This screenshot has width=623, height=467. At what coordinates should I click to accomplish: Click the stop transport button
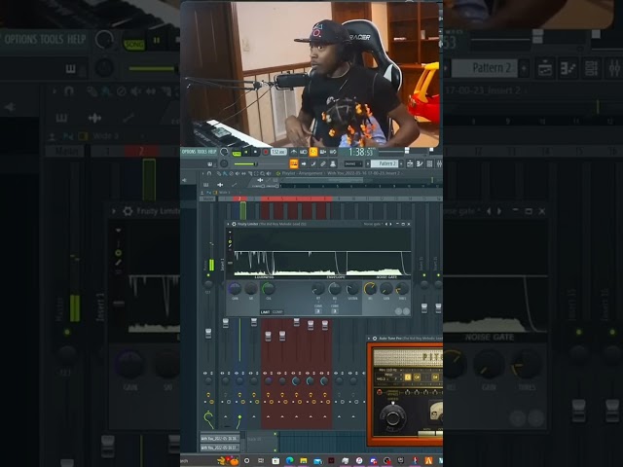pos(255,152)
